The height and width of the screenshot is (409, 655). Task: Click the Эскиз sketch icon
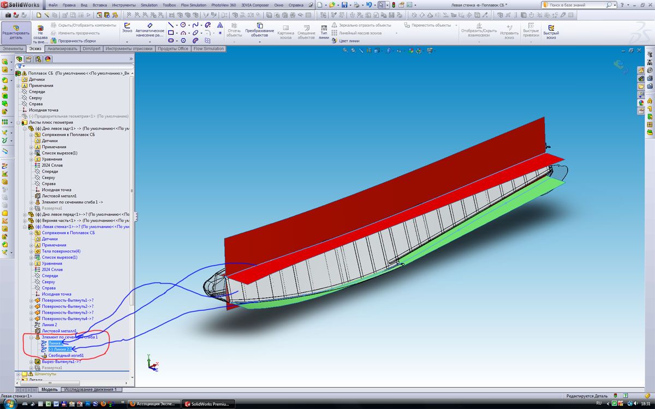(x=127, y=27)
